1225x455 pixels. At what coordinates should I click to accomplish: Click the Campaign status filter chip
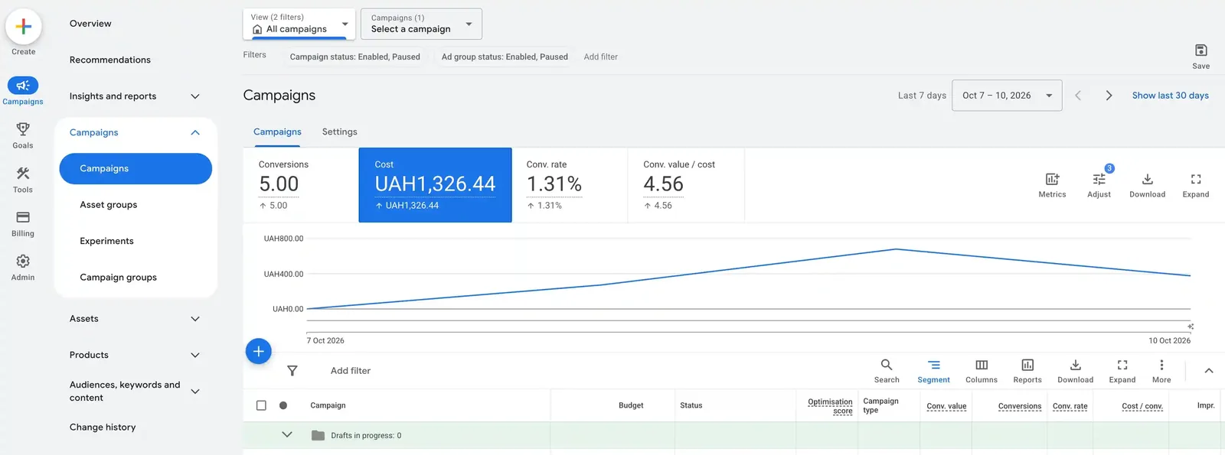(354, 57)
